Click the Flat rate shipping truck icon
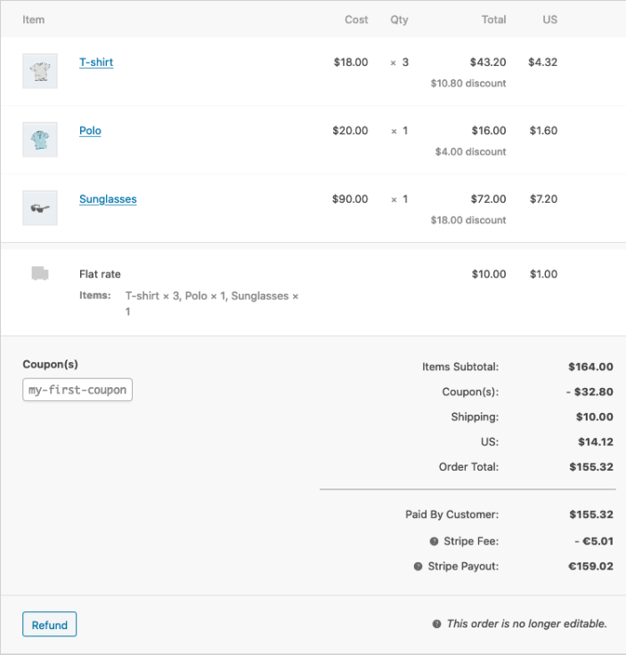The image size is (626, 655). click(40, 273)
